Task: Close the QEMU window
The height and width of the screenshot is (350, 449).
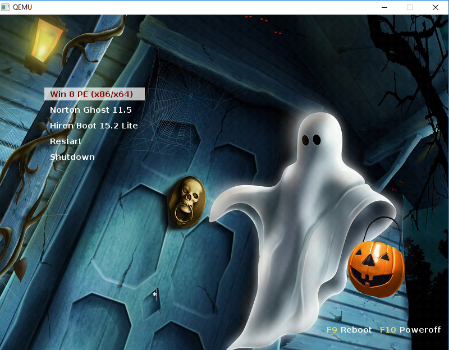Action: coord(436,7)
